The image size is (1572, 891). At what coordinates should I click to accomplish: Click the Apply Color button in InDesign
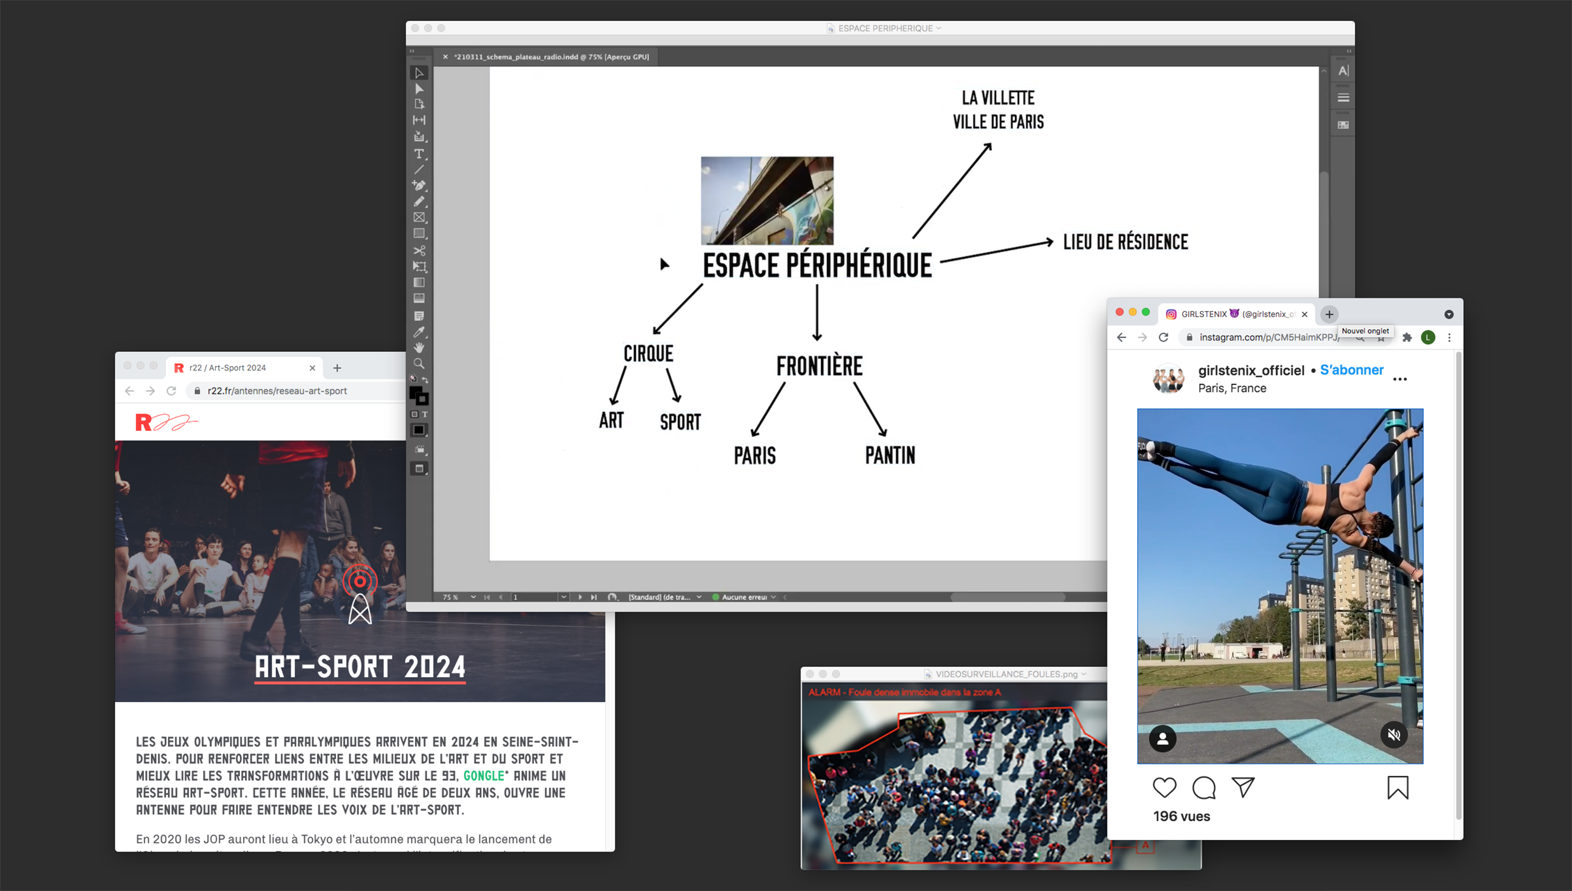[419, 430]
